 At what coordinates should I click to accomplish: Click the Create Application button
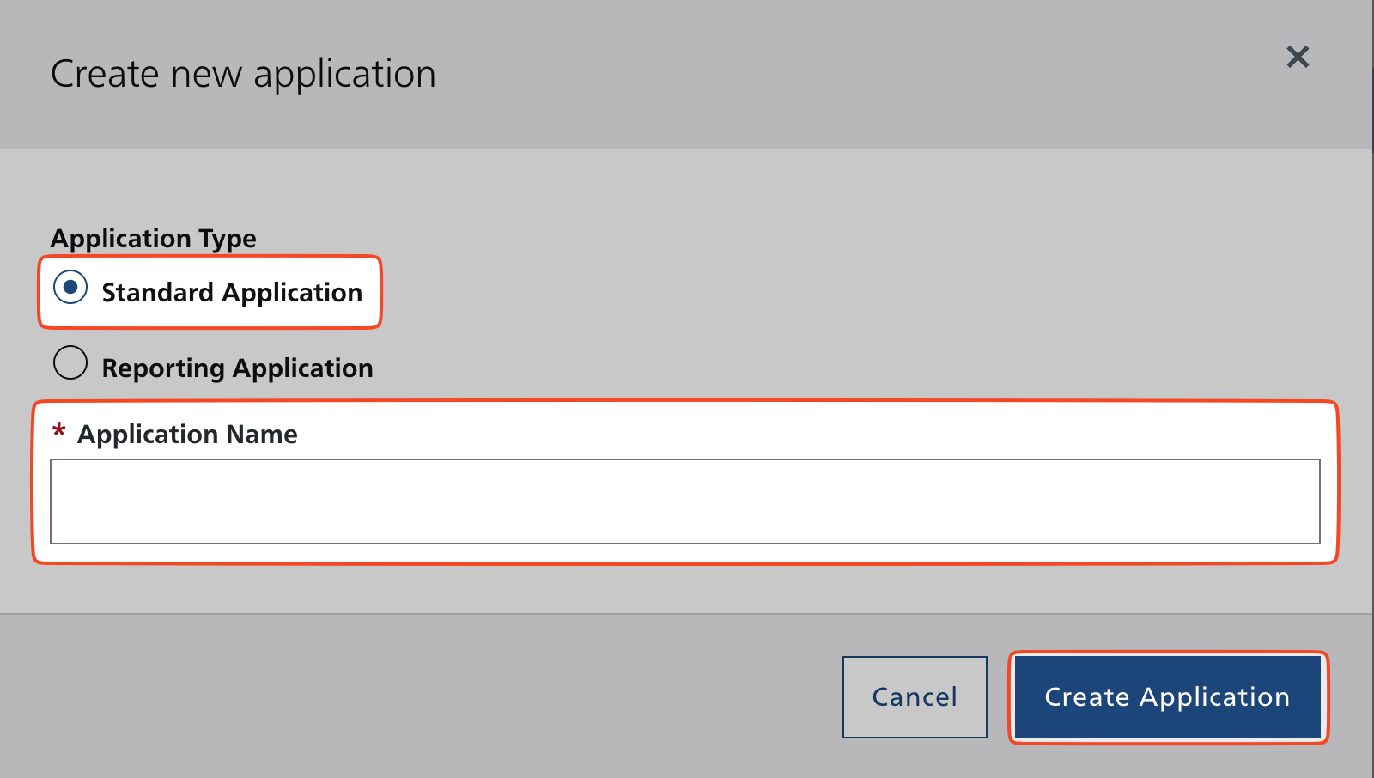1167,696
